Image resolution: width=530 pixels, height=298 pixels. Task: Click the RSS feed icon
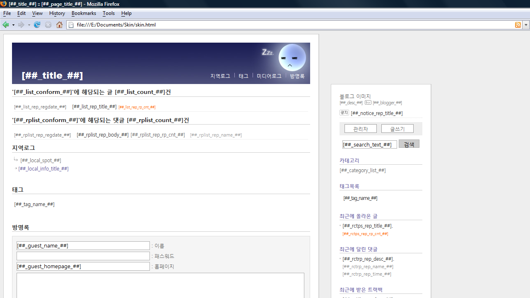pos(518,25)
